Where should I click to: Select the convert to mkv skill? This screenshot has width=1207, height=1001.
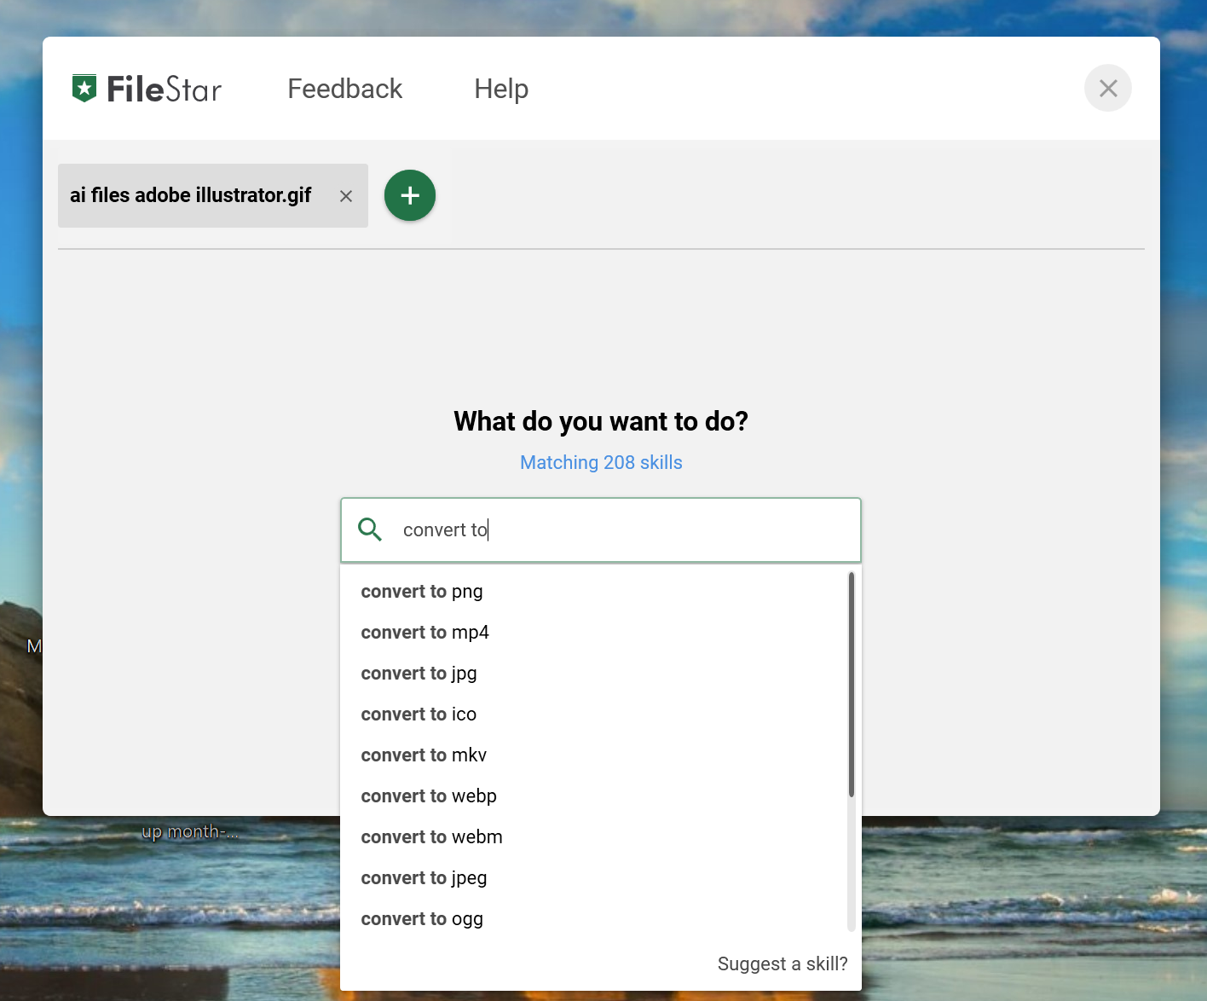(x=594, y=755)
